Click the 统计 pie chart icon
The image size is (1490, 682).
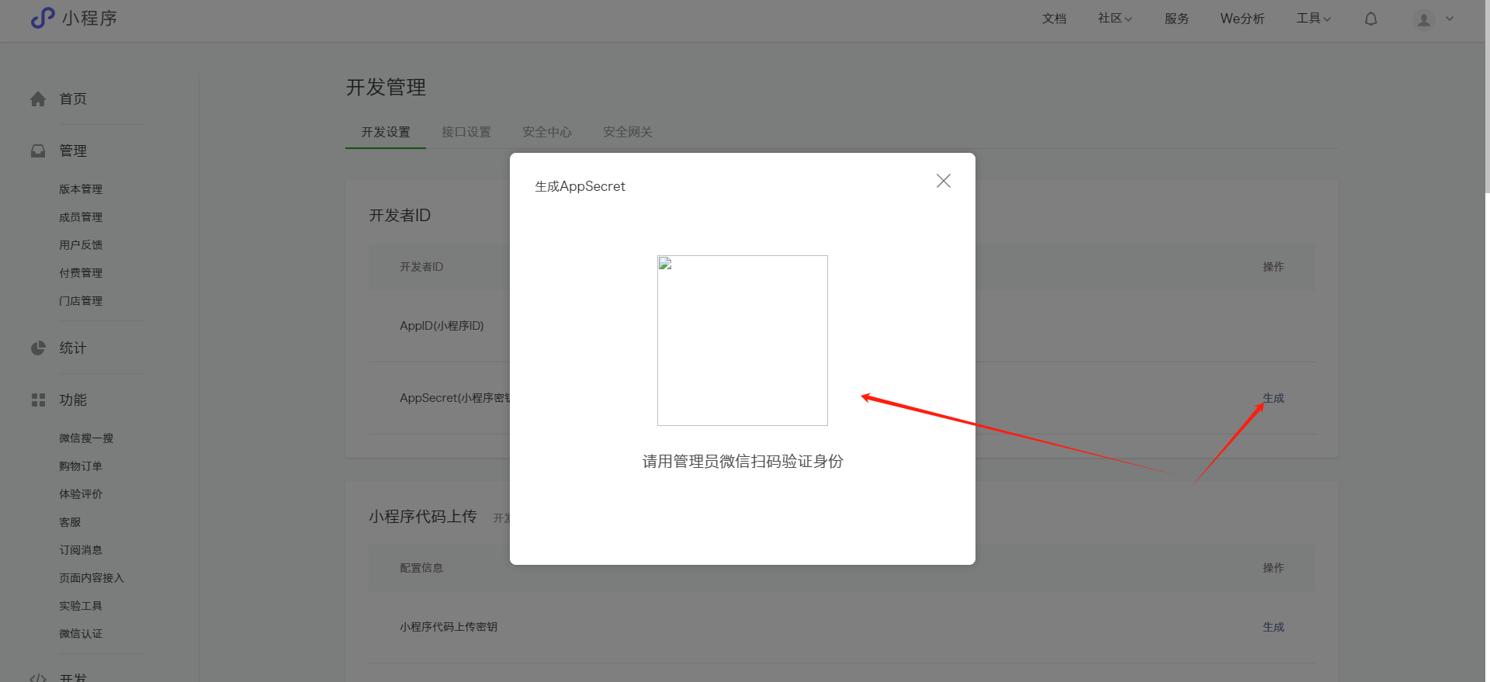pyautogui.click(x=38, y=348)
